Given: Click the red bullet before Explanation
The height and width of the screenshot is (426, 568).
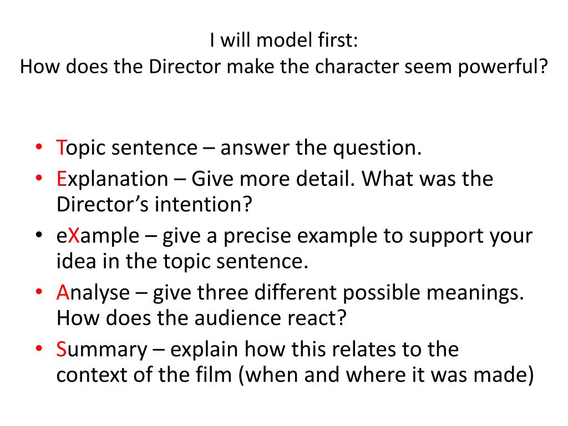Looking at the screenshot, I should [39, 178].
